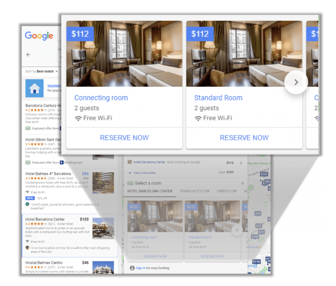Click the account avatar icon beside Sign in

pyautogui.click(x=132, y=268)
